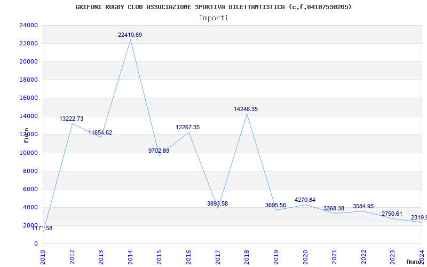Click the 6000 y-axis tick label
This screenshot has width=427, height=267.
pos(30,190)
